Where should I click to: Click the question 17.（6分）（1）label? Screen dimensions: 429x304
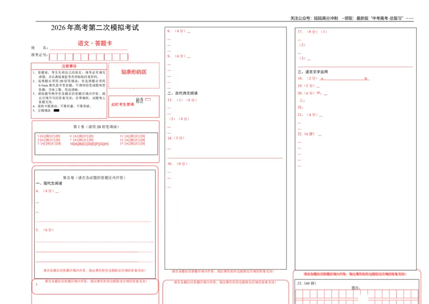(313, 32)
